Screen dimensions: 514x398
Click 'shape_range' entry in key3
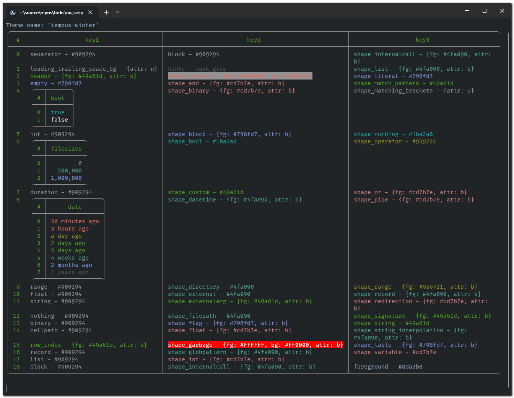coord(416,287)
